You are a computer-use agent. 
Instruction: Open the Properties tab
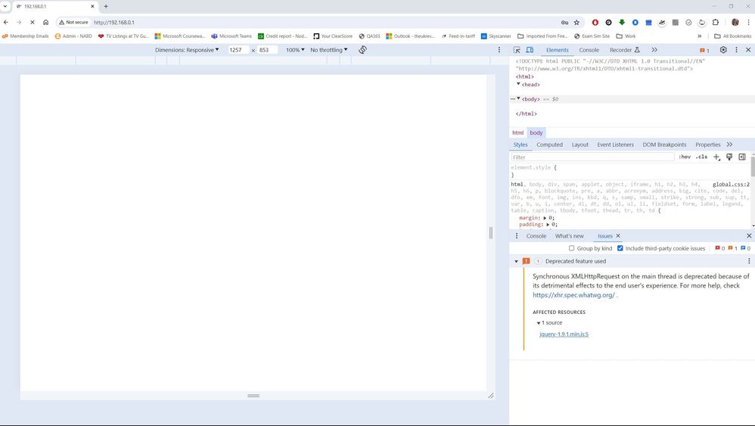tap(708, 145)
